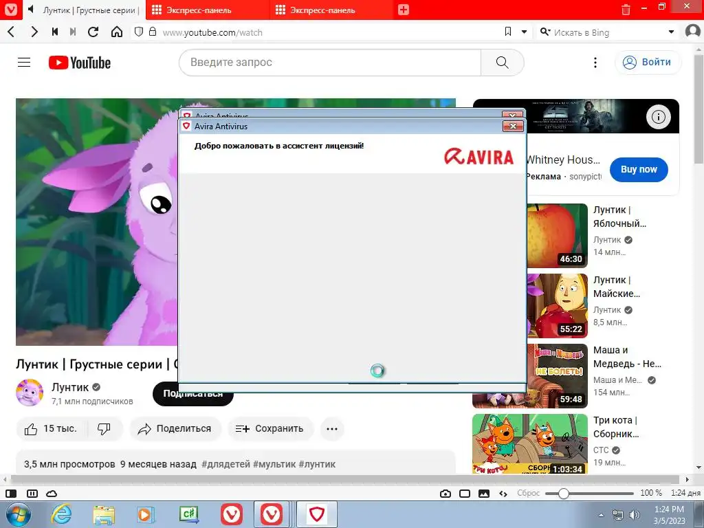
Task: Open Windows Explorer from the taskbar
Action: coord(104,515)
